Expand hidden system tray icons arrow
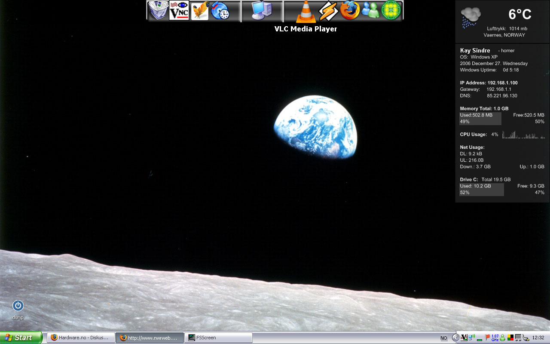Viewport: 550px width, 344px height. pyautogui.click(x=455, y=338)
